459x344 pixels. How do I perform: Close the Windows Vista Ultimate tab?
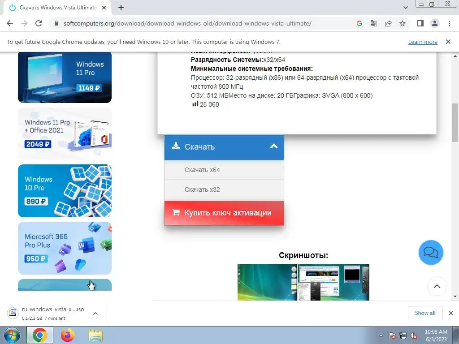104,8
